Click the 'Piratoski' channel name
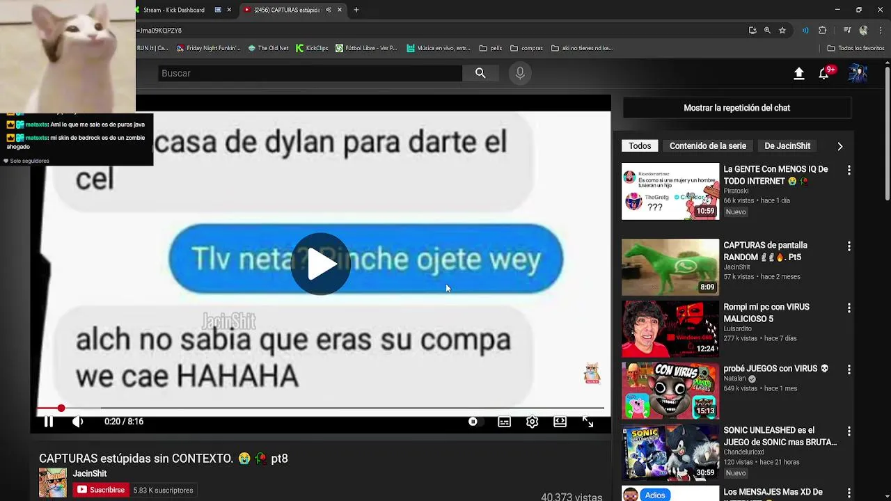The height and width of the screenshot is (501, 891). point(736,191)
